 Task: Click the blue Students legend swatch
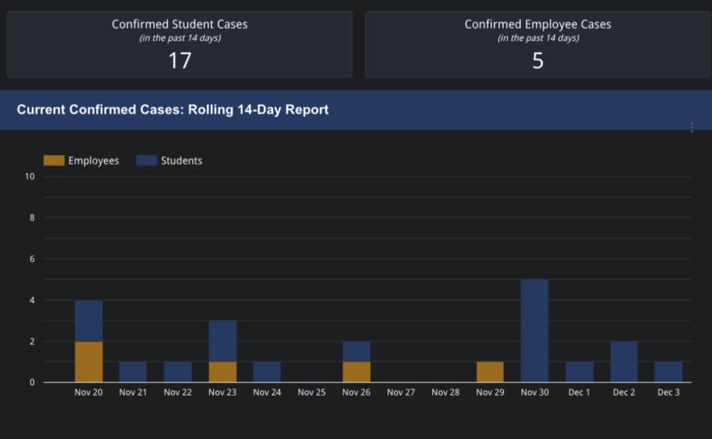point(145,160)
